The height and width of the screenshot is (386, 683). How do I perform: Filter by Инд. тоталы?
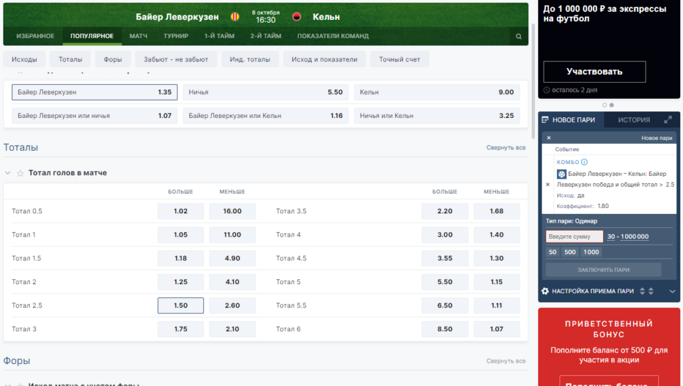pyautogui.click(x=250, y=59)
